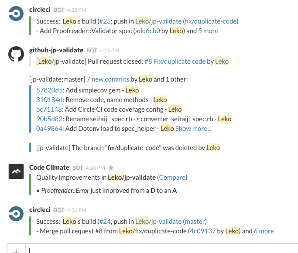Open the '7 new commits' link
The image size is (298, 253).
108,79
